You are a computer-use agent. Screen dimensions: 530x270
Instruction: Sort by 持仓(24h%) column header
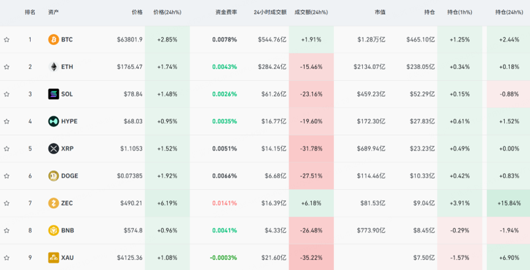[x=509, y=12]
